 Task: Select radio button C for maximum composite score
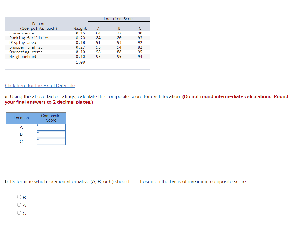pos(19,213)
